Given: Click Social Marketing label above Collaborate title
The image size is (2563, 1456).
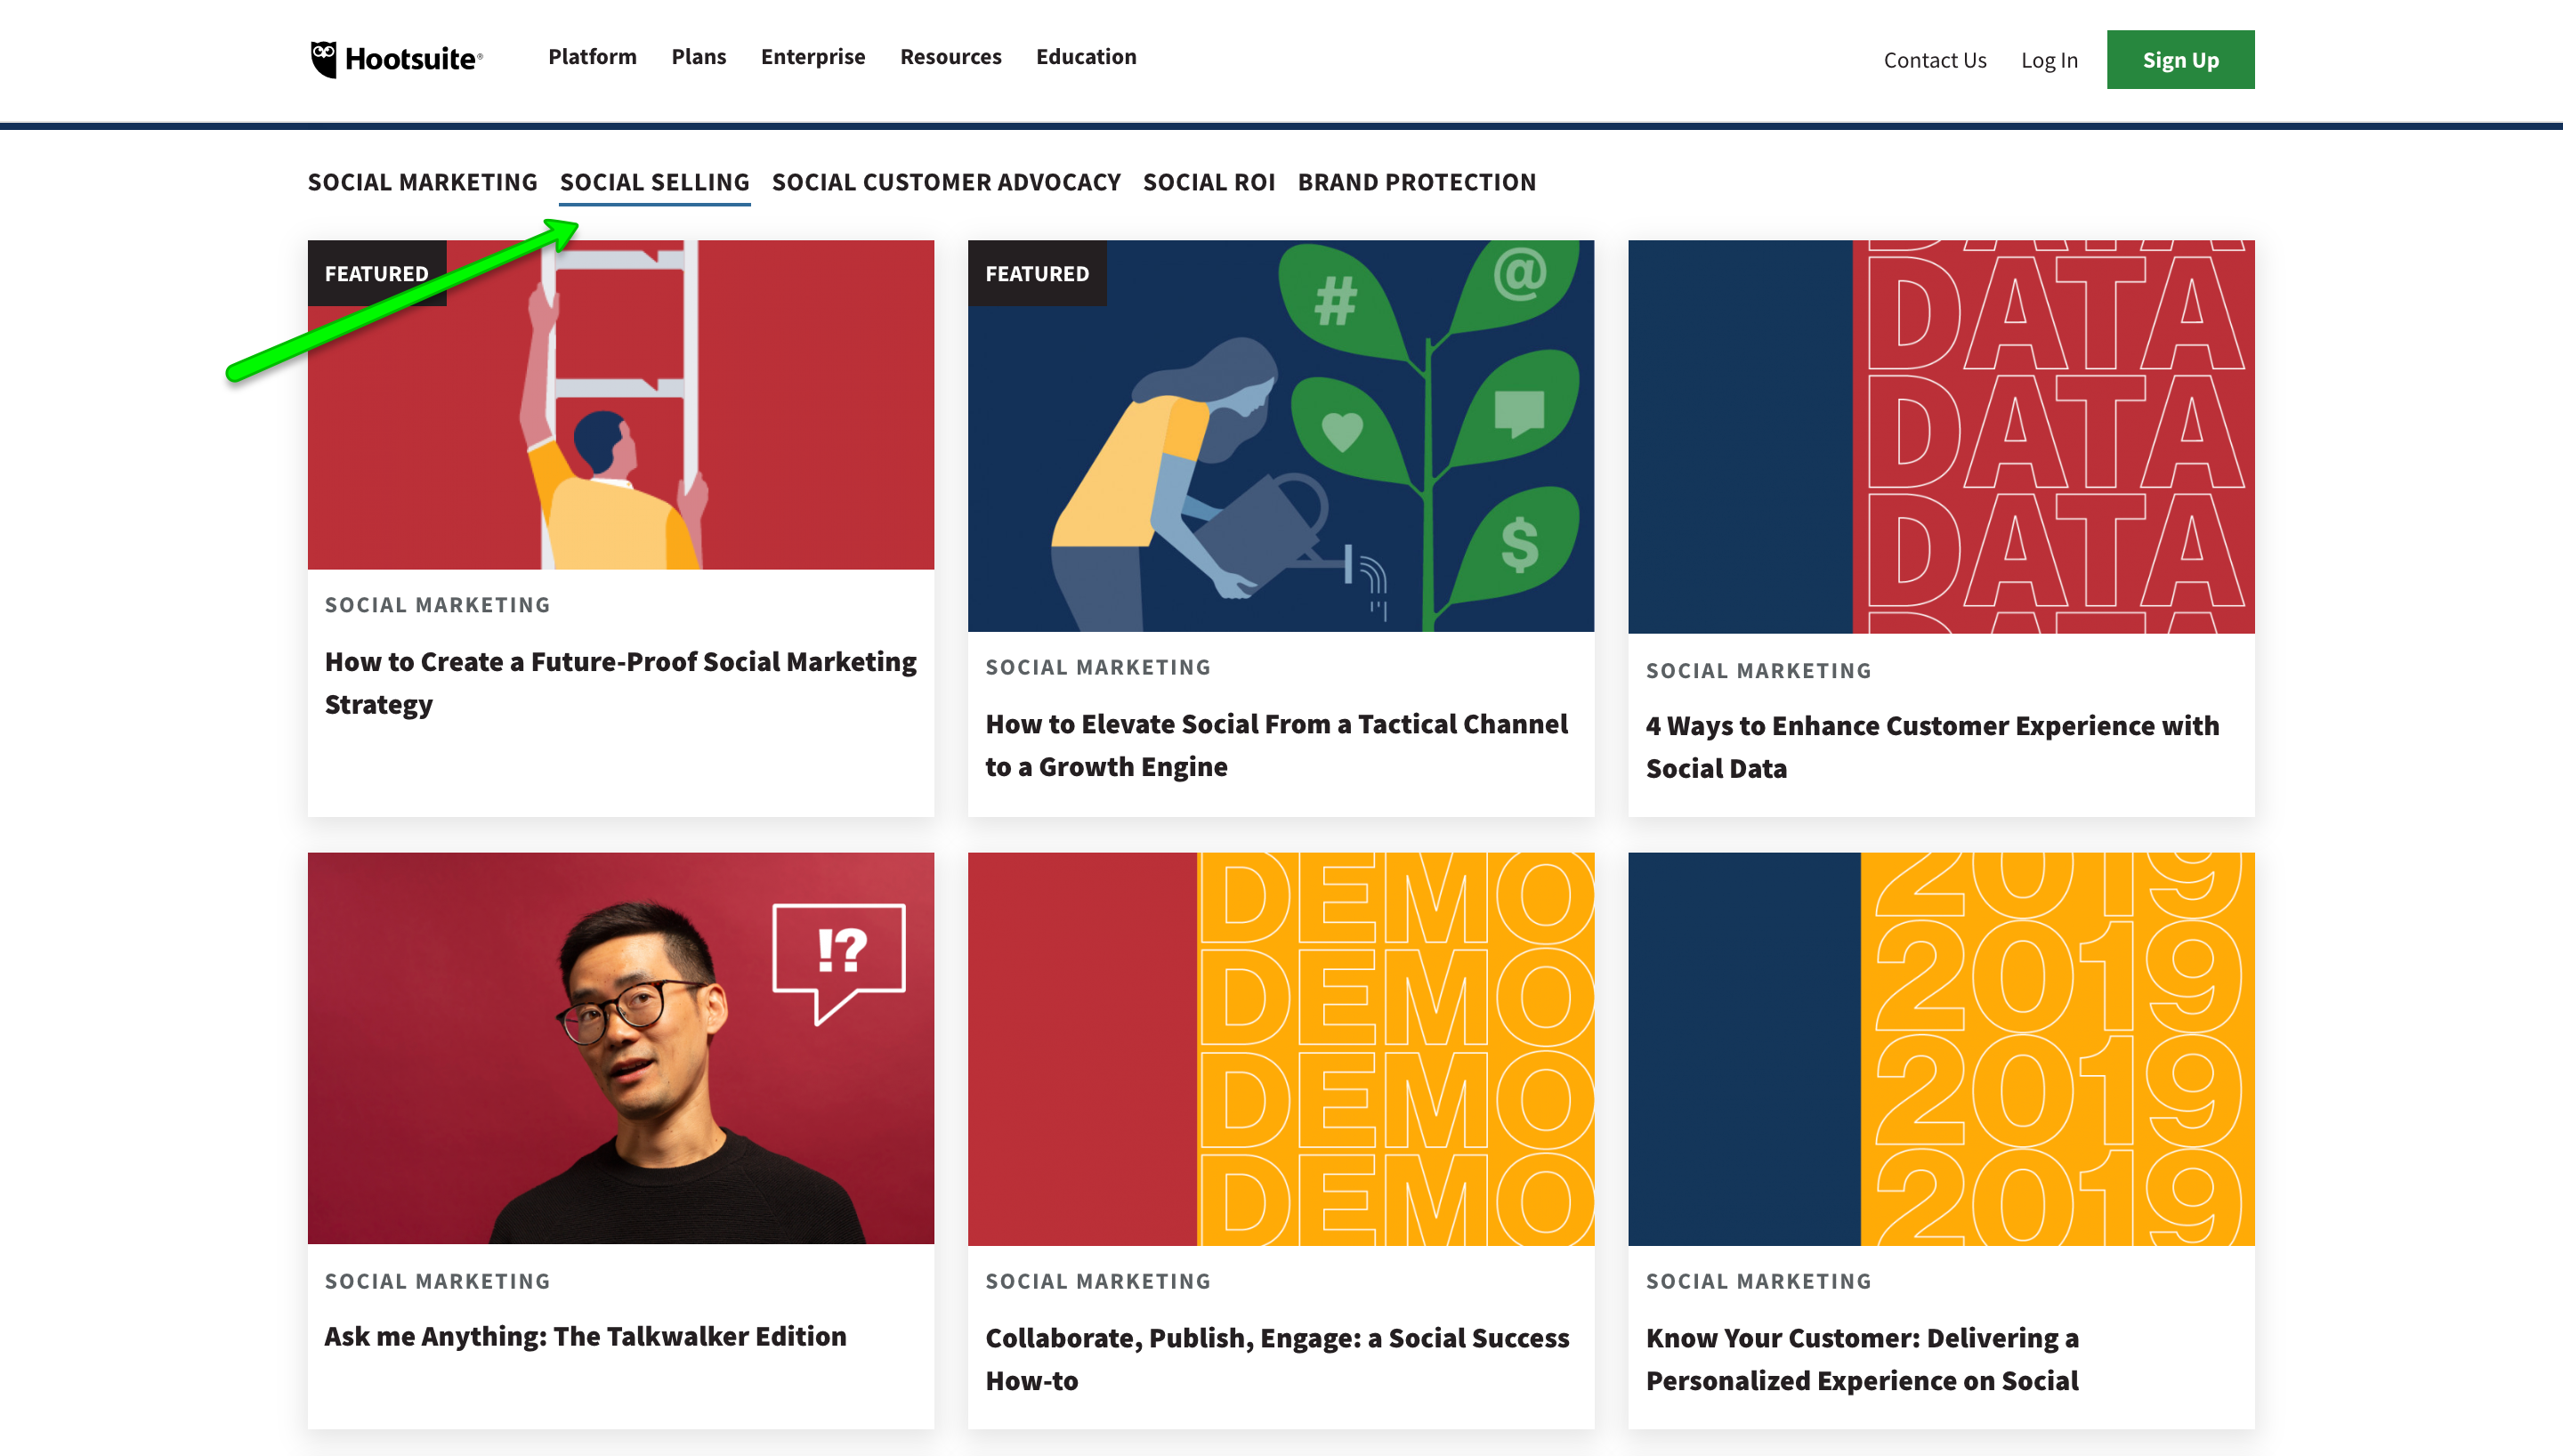Looking at the screenshot, I should (x=1097, y=1281).
